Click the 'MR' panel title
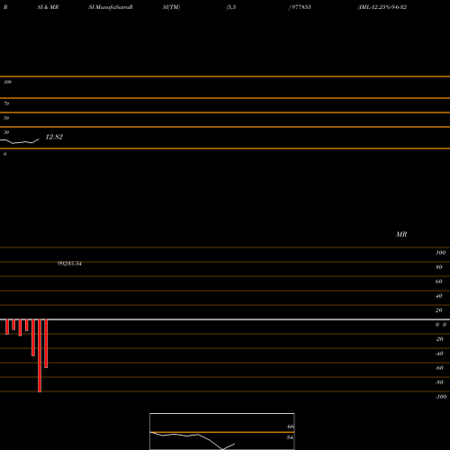The width and height of the screenshot is (450, 450). pyautogui.click(x=401, y=234)
